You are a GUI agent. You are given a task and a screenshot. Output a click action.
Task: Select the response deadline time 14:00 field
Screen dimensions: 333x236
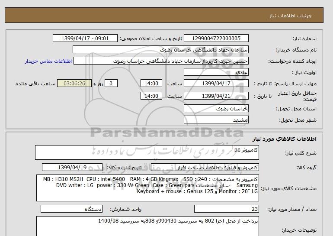click(x=151, y=83)
